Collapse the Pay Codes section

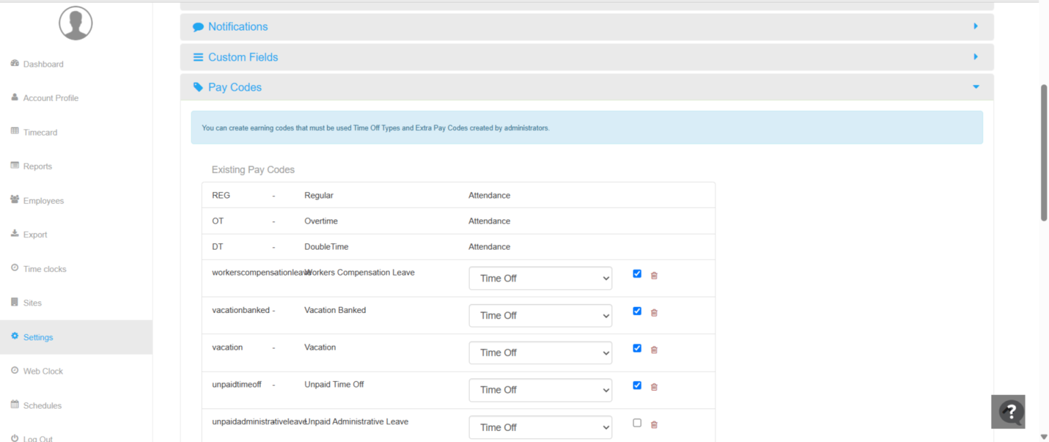(x=975, y=87)
